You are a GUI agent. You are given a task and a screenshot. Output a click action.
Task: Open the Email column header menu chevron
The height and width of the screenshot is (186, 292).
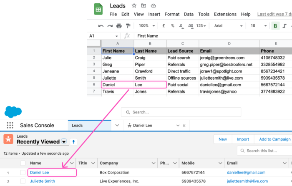284,163
